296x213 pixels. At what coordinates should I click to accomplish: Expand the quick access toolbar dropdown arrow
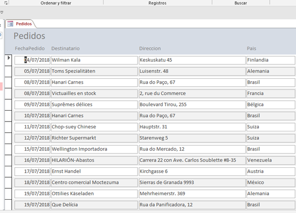coord(1,12)
